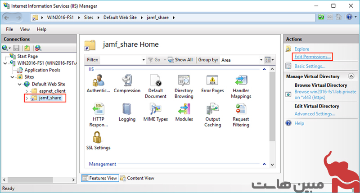The width and height of the screenshot is (360, 193).
Task: Open Advanced Settings link
Action: tap(315, 114)
